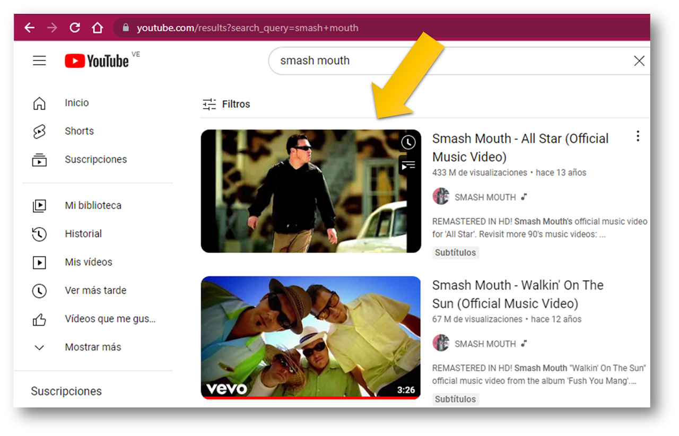Click the 433 M de visualizaciones text
The image size is (679, 436).
pyautogui.click(x=480, y=172)
